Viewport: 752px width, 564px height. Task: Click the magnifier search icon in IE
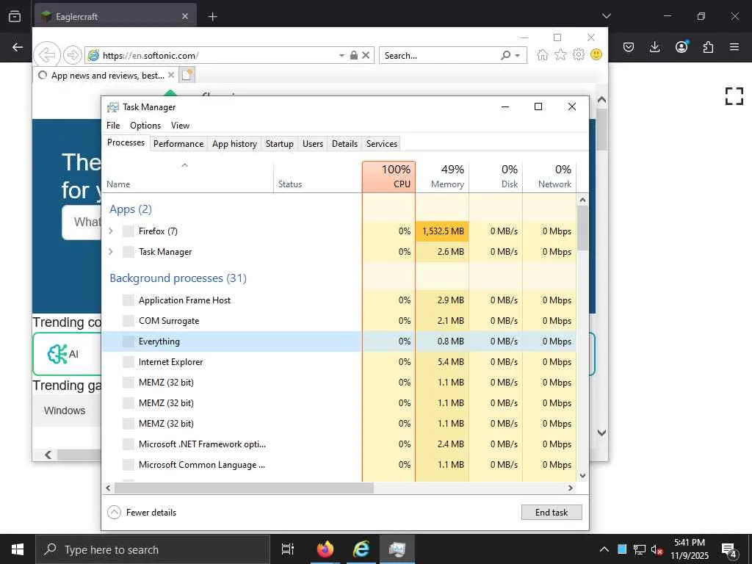click(505, 56)
